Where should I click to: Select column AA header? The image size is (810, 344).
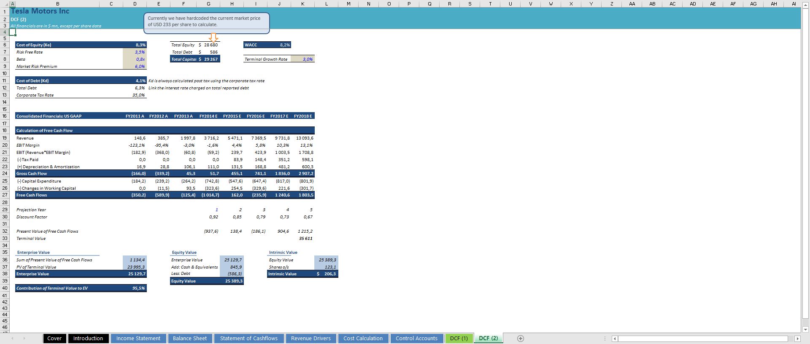click(x=632, y=4)
